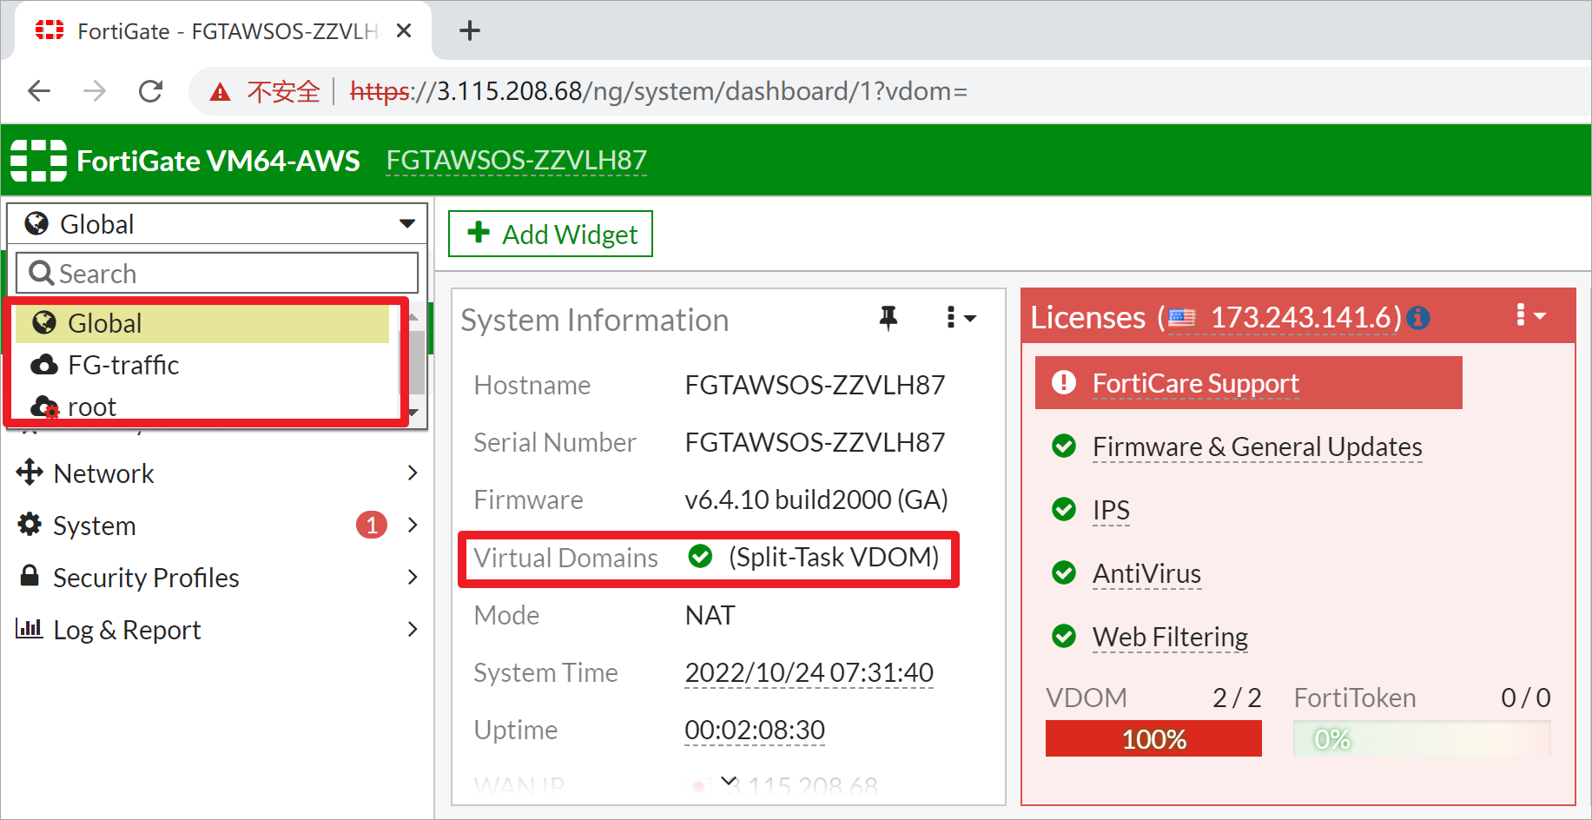Click the green check icon beside IPS
The width and height of the screenshot is (1592, 820).
point(1064,509)
